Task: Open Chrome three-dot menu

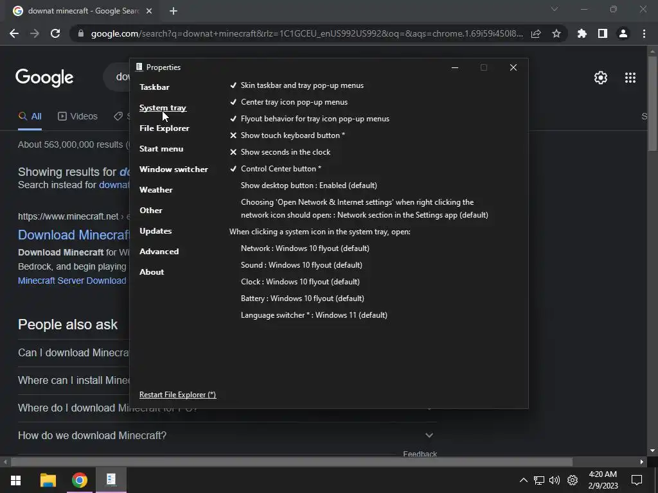Action: point(644,33)
